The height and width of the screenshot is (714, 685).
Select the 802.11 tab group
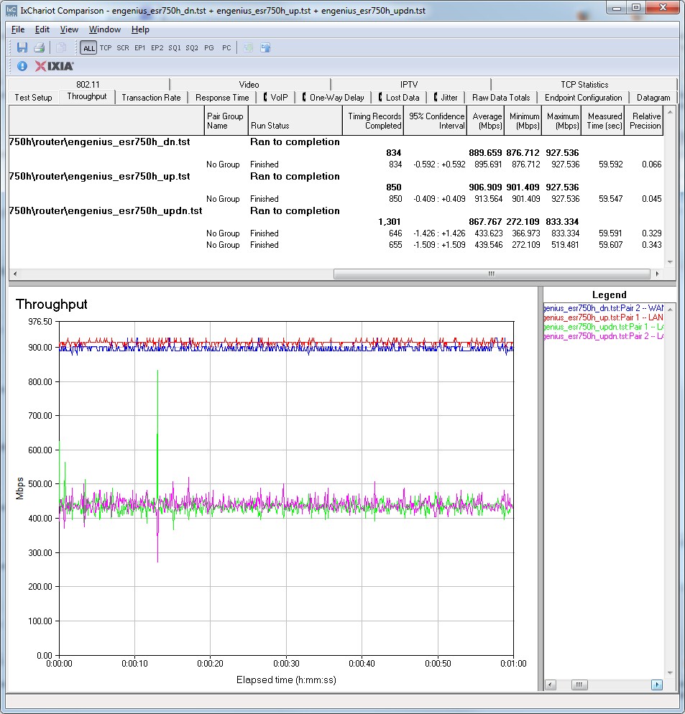(x=88, y=84)
